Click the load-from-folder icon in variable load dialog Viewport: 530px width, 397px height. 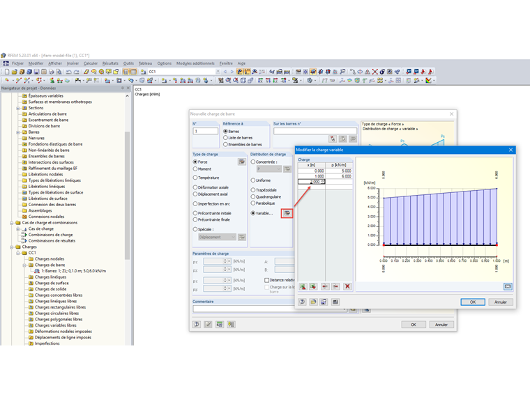click(x=313, y=302)
